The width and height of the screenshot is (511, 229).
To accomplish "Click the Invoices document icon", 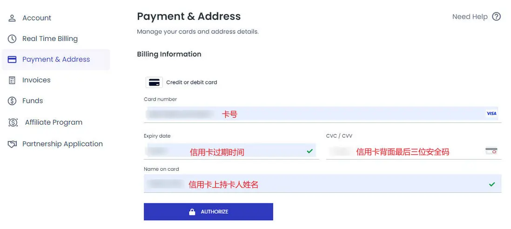I will coord(12,80).
